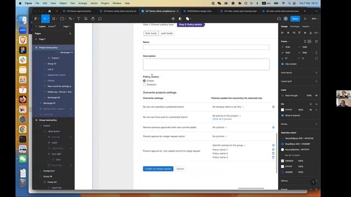Image resolution: width=351 pixels, height=197 pixels.
Task: Click the mask half-circle icon
Action: pyautogui.click(x=180, y=19)
